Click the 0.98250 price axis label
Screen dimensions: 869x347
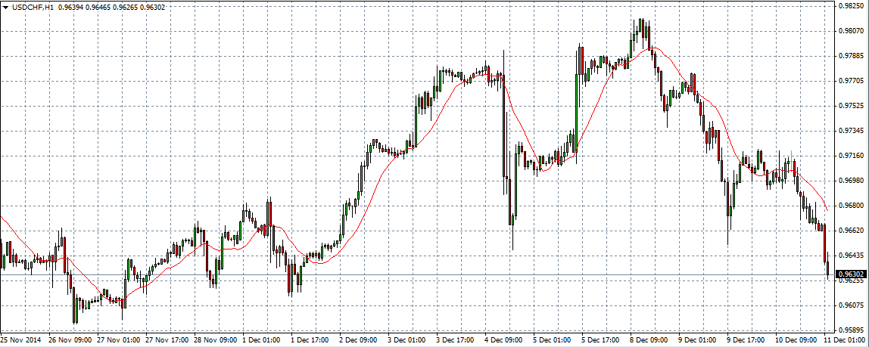tap(851, 5)
